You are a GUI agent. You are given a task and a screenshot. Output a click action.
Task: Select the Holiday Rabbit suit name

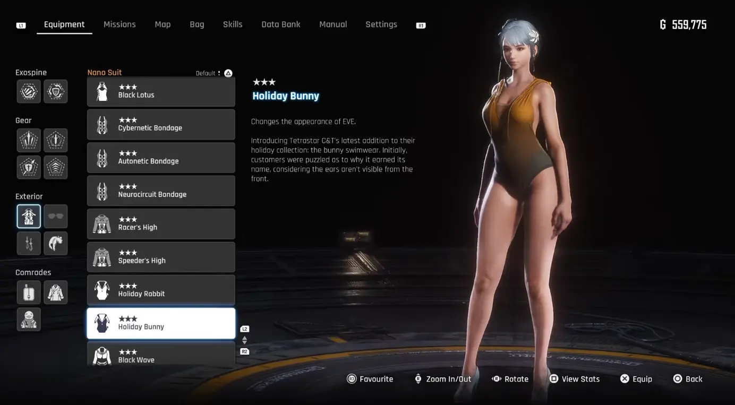click(141, 294)
